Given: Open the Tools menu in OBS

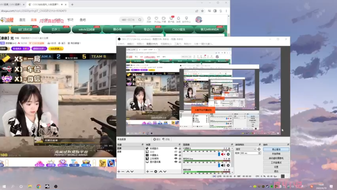Looking at the screenshot, I should 178,44.
